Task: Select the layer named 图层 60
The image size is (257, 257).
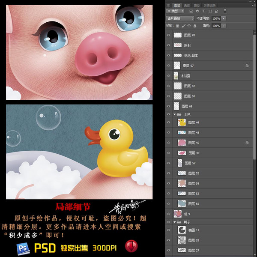Action: (209, 96)
